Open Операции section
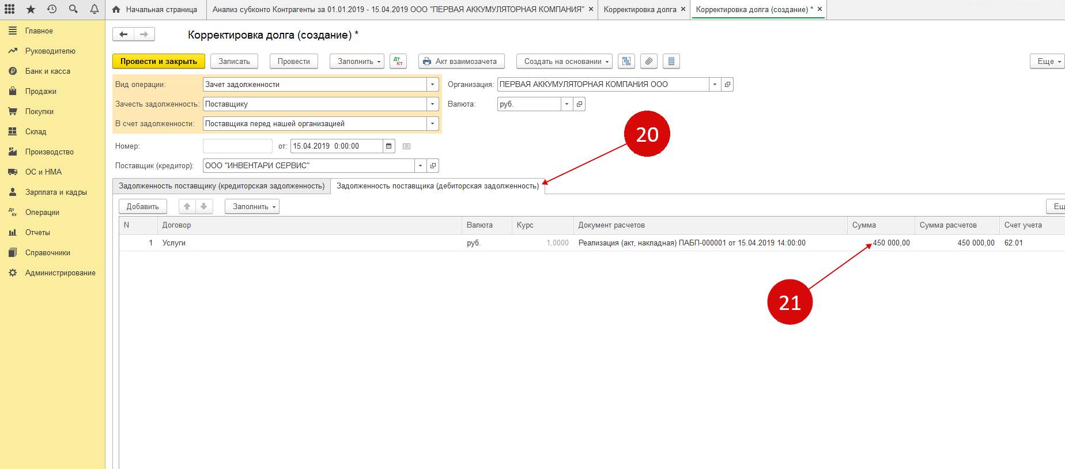This screenshot has width=1065, height=469. (52, 213)
